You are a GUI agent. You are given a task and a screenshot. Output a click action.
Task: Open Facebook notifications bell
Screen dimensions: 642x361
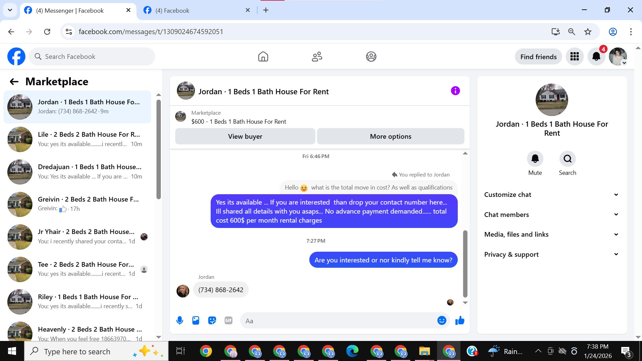tap(596, 56)
